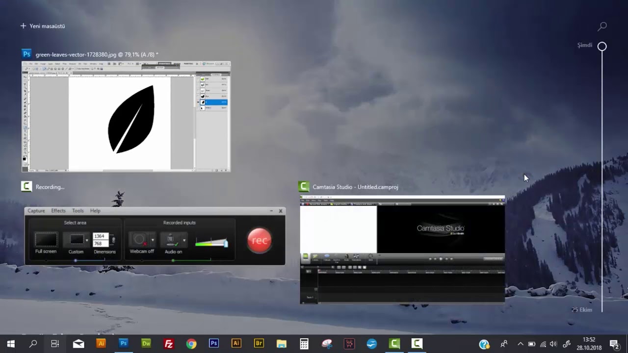This screenshot has width=628, height=353.
Task: Open FileZilla from taskbar
Action: [169, 344]
